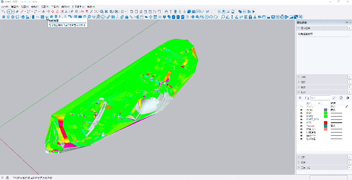Click the Play button in top toolbar
This screenshot has height=180, width=352.
click(253, 12)
